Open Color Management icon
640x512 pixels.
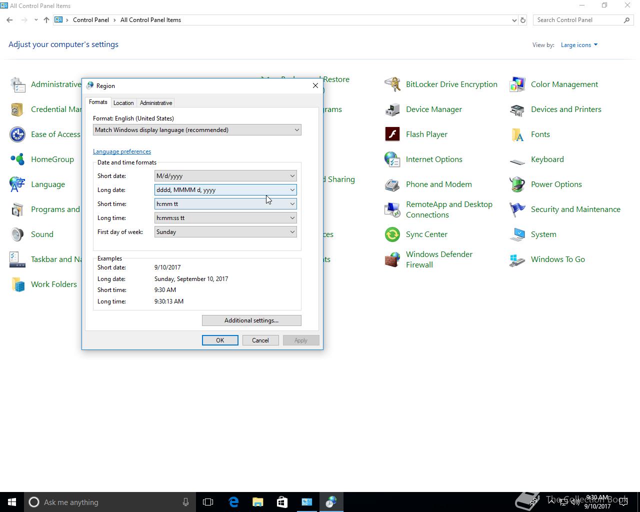(x=517, y=84)
